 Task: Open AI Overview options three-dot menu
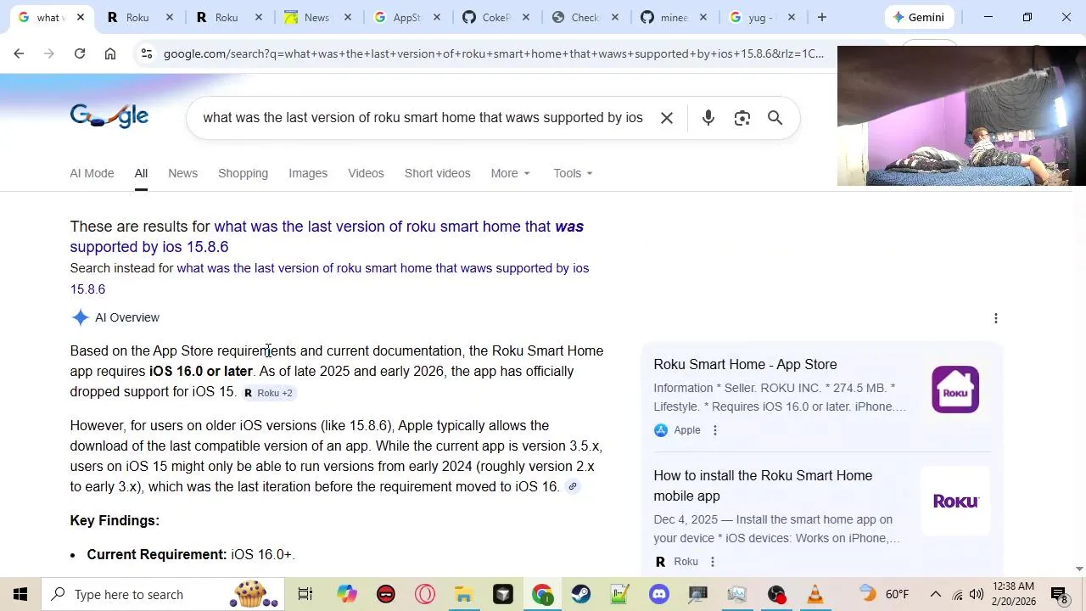coord(996,318)
